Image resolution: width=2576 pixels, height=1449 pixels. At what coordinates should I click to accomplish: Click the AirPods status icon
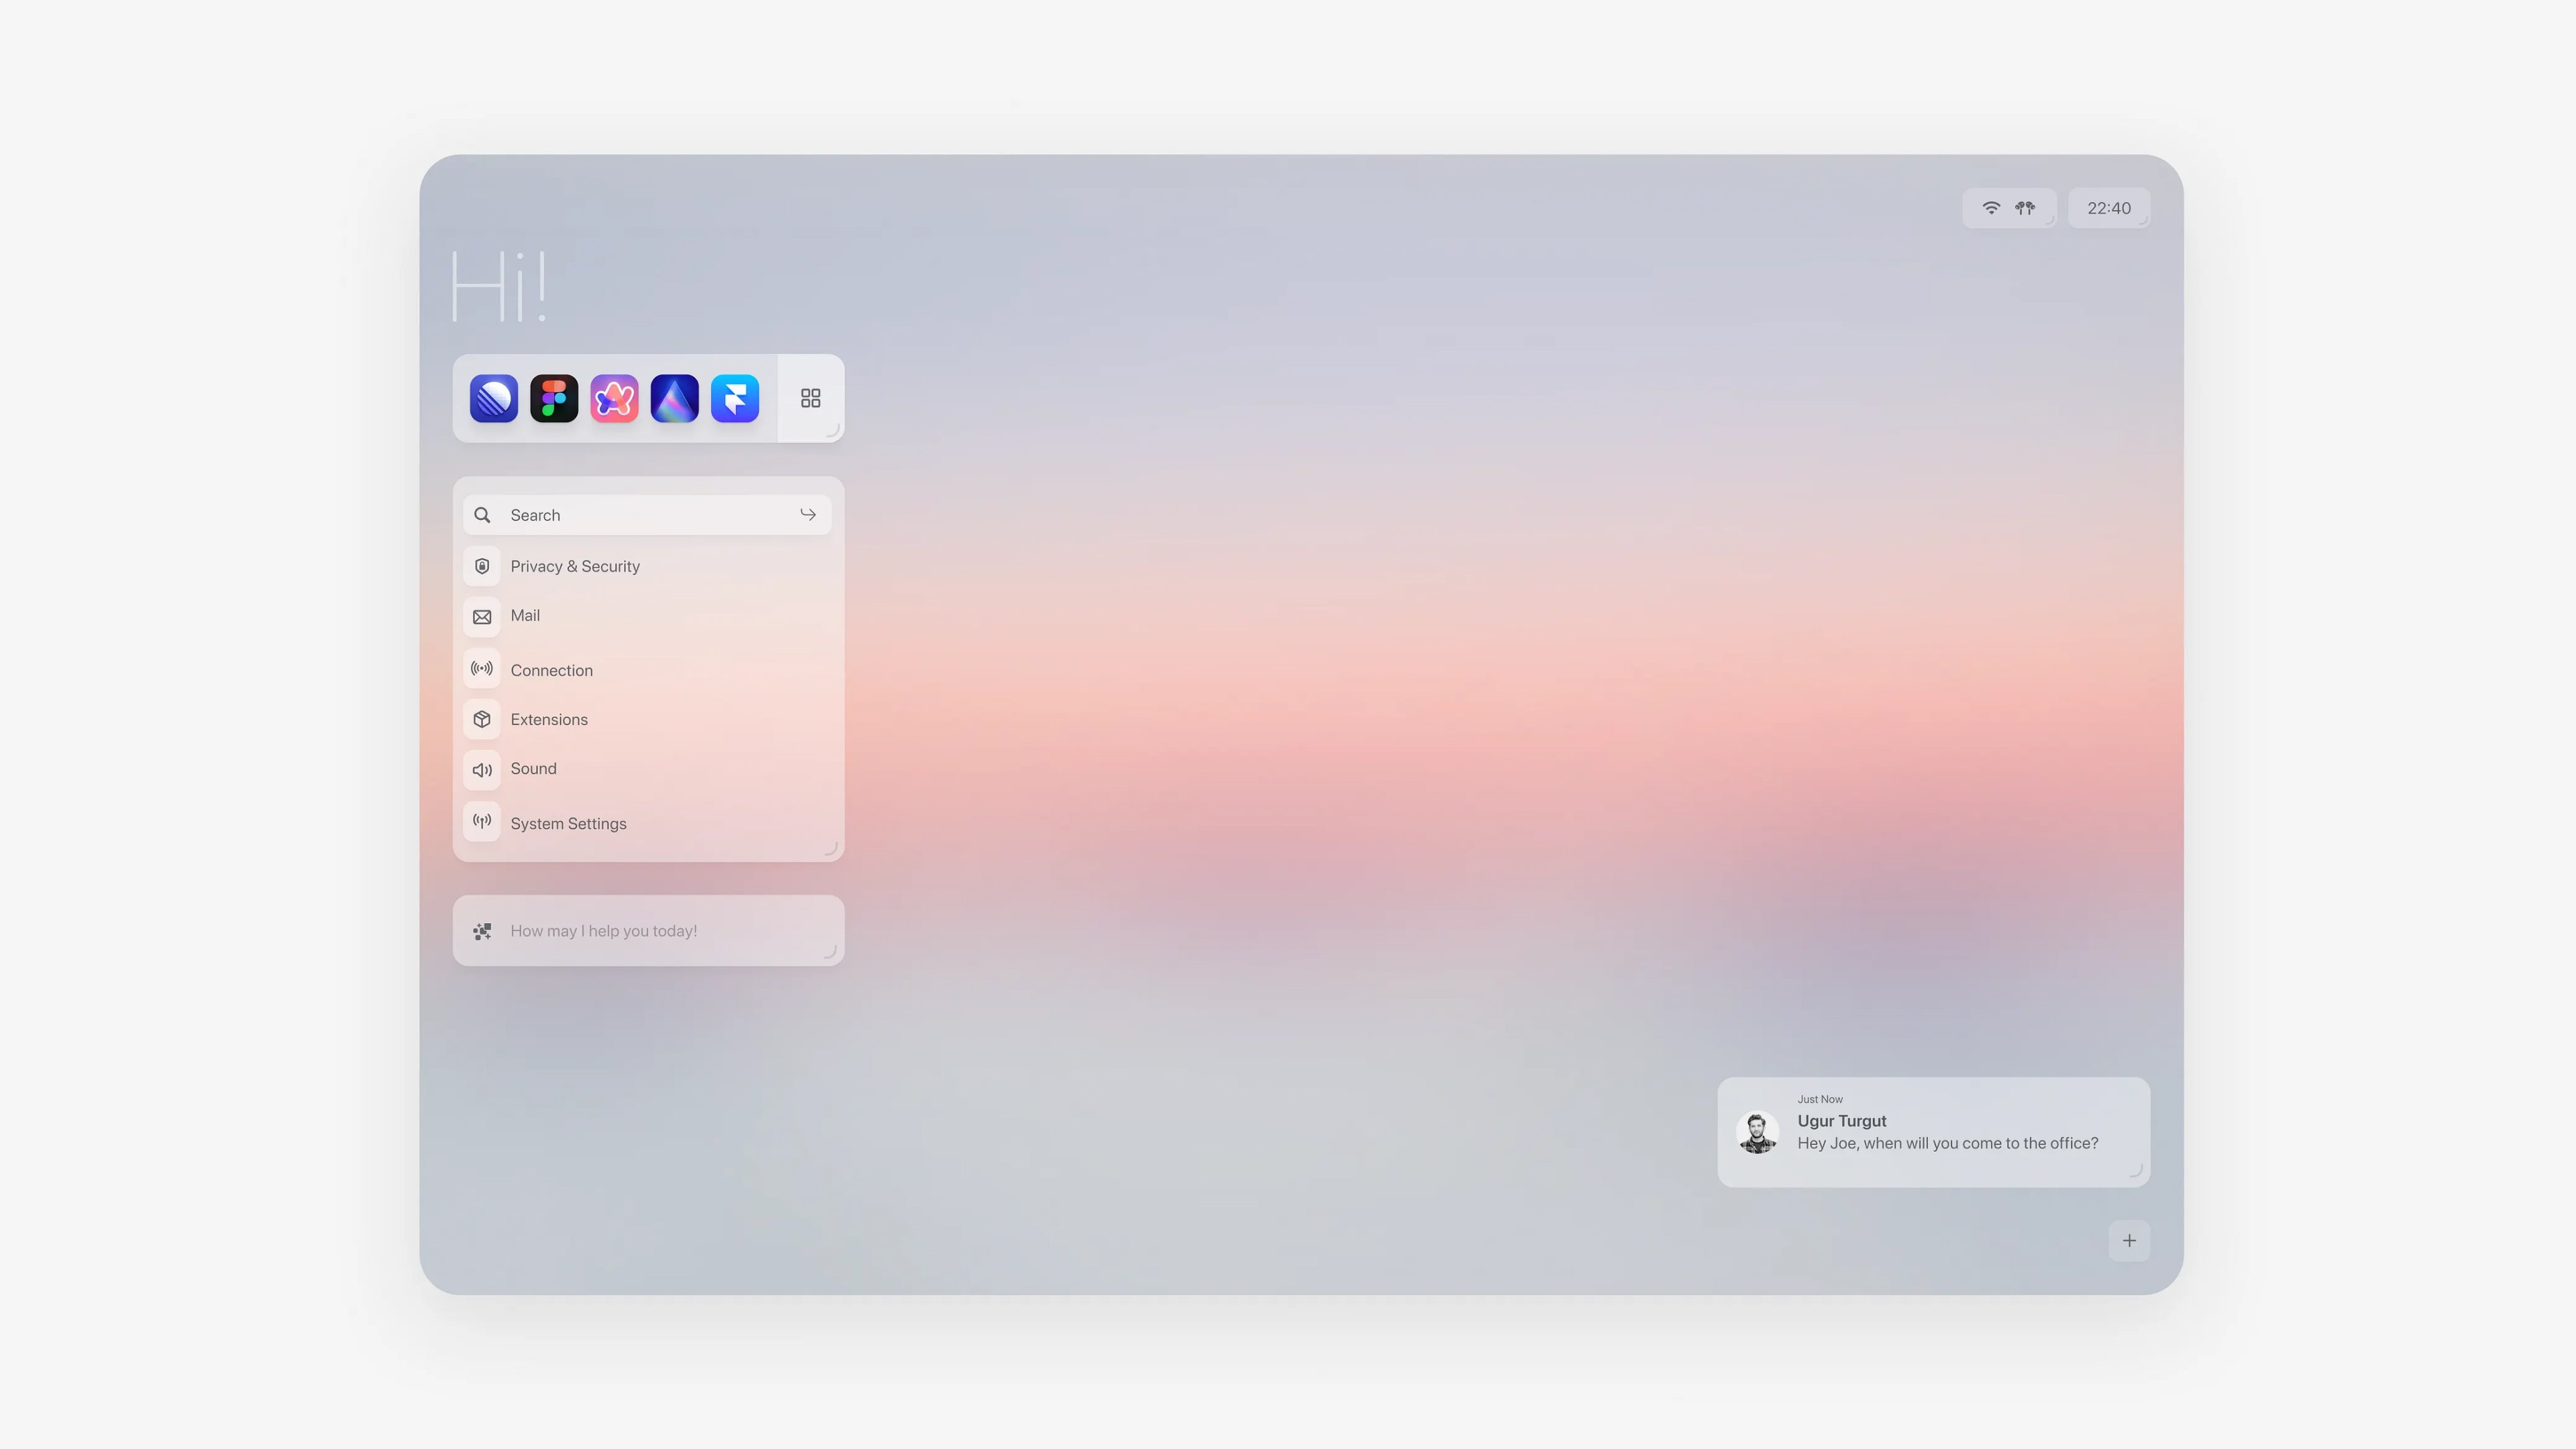coord(2025,207)
